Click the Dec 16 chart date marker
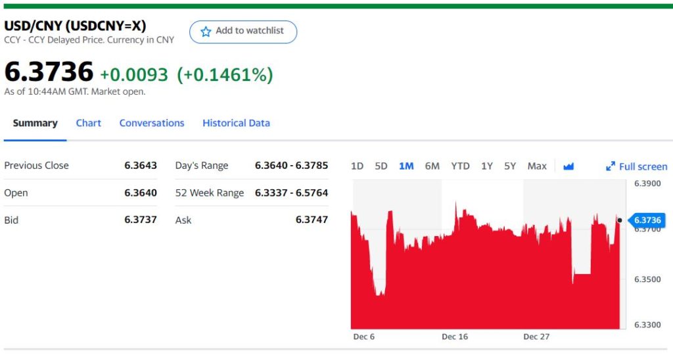This screenshot has width=673, height=355. [x=455, y=337]
